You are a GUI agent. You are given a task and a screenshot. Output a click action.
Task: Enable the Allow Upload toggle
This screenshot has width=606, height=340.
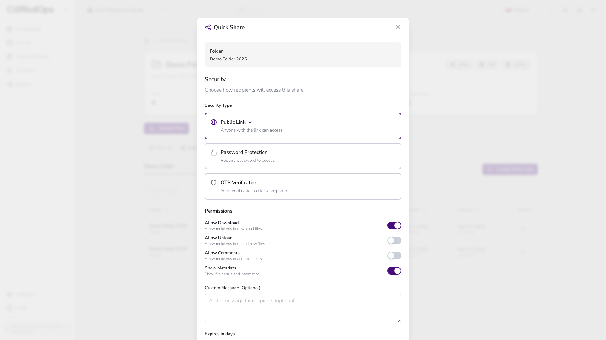pyautogui.click(x=394, y=241)
